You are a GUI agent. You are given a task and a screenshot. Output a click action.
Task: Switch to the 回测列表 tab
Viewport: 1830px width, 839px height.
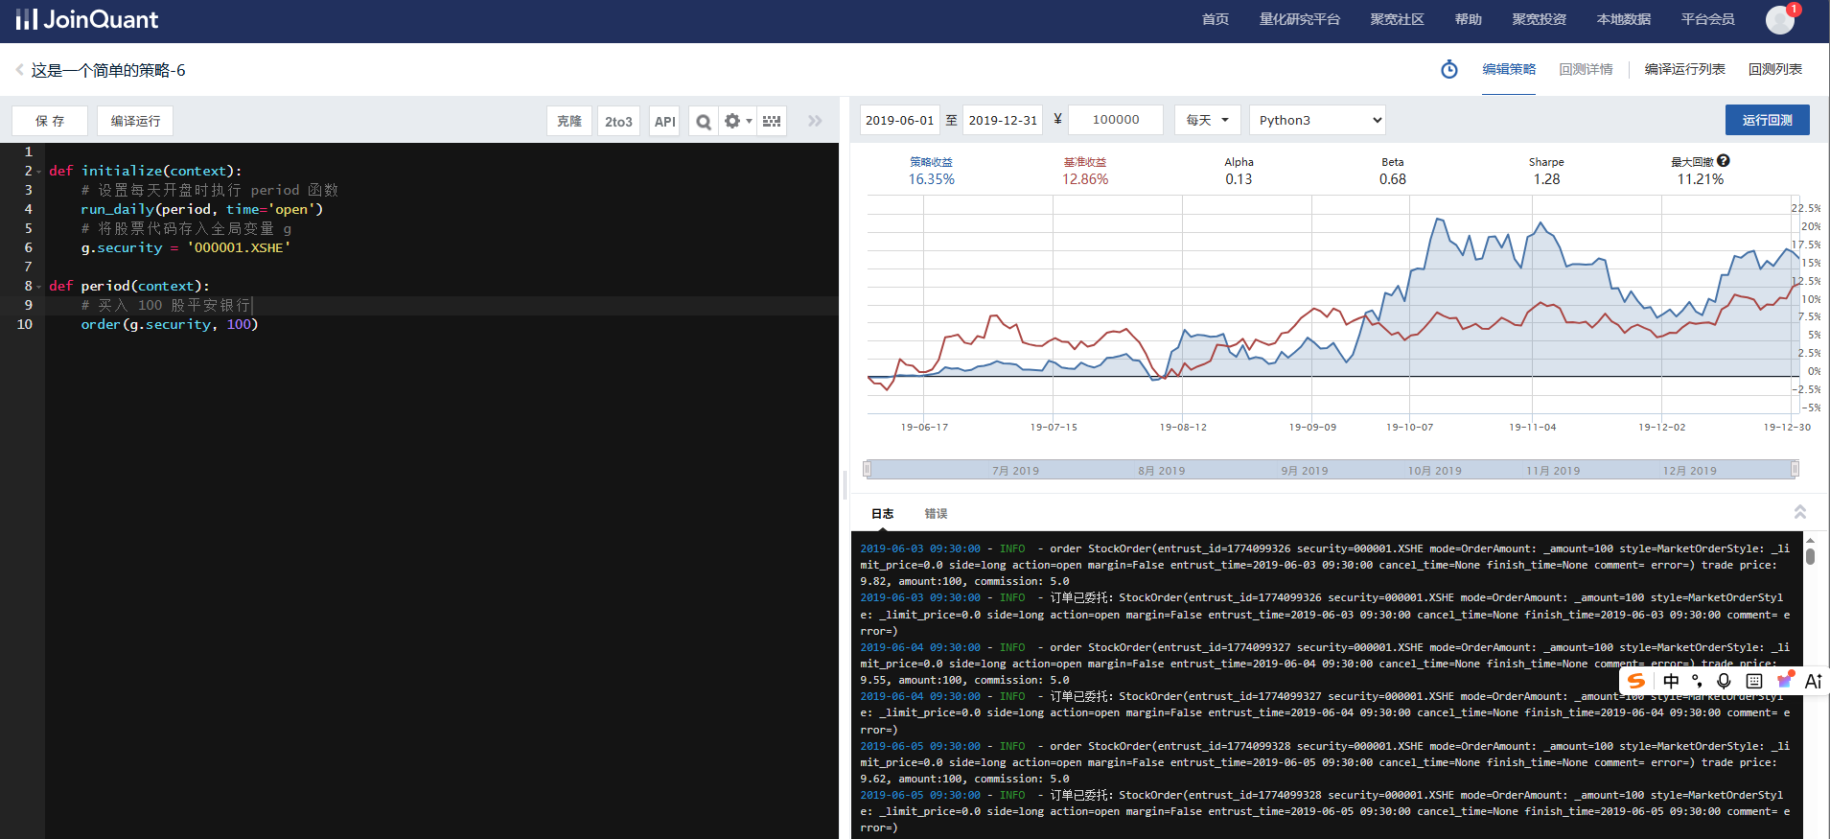1774,69
